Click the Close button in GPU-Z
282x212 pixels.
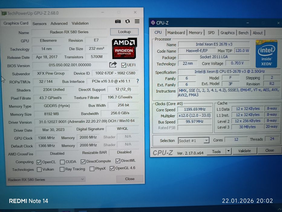tap(130, 179)
